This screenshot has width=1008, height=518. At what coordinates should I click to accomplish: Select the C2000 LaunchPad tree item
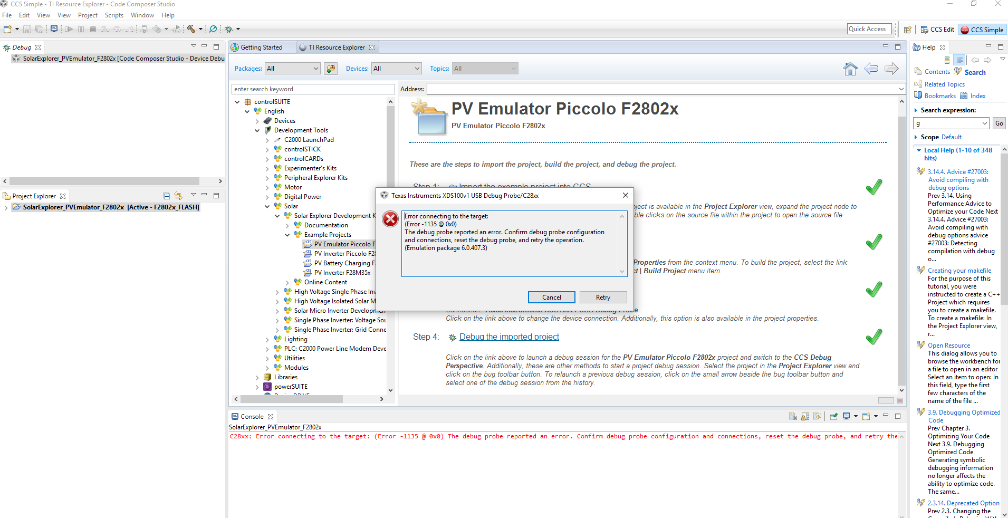[x=309, y=140]
